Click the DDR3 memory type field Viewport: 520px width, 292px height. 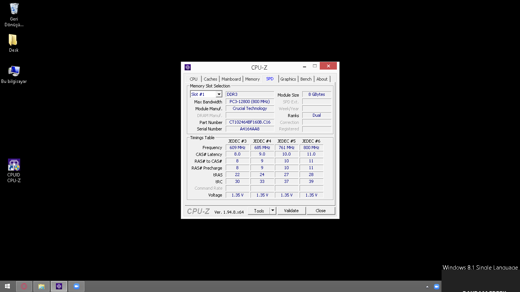250,94
